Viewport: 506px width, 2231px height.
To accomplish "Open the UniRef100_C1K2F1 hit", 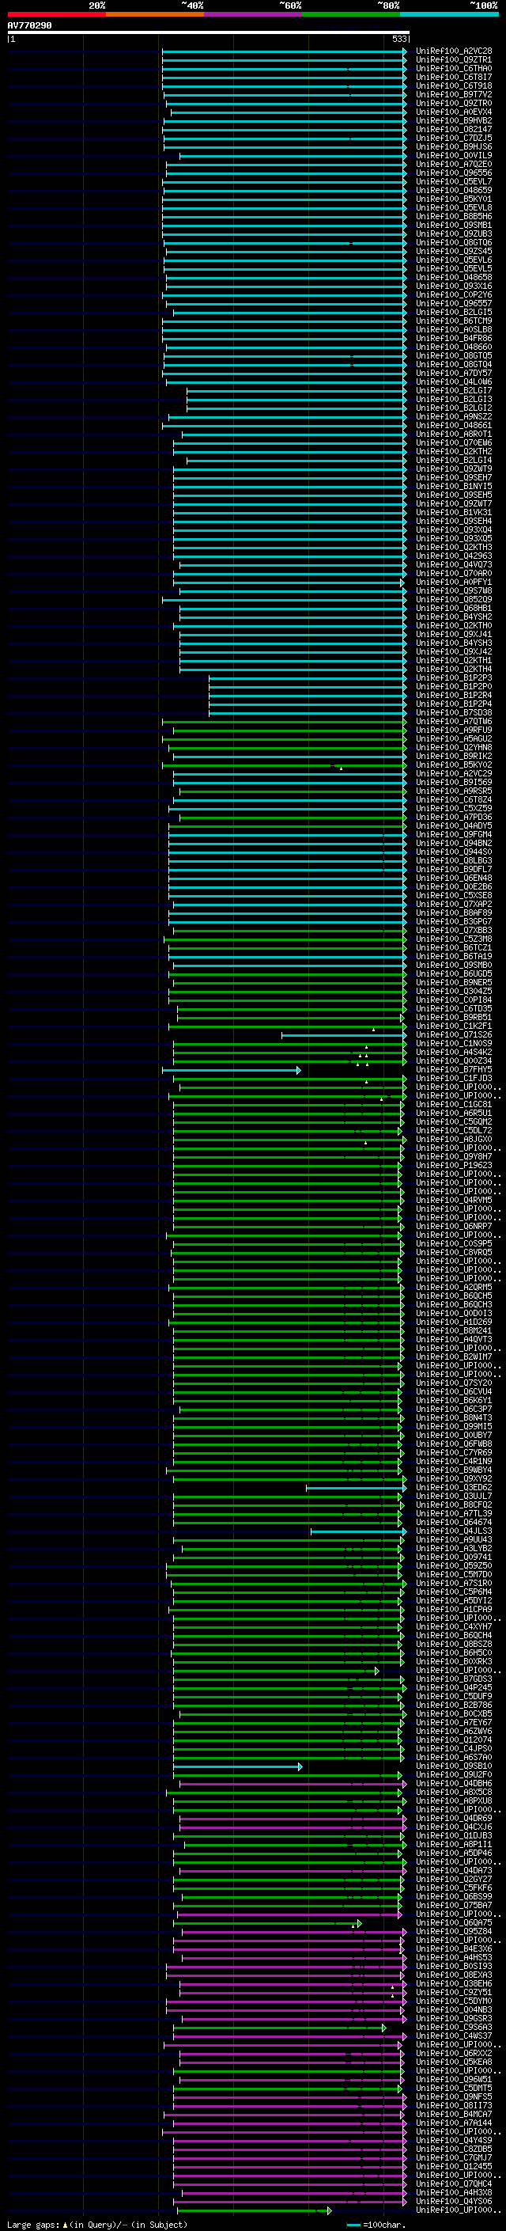I will [x=454, y=1026].
